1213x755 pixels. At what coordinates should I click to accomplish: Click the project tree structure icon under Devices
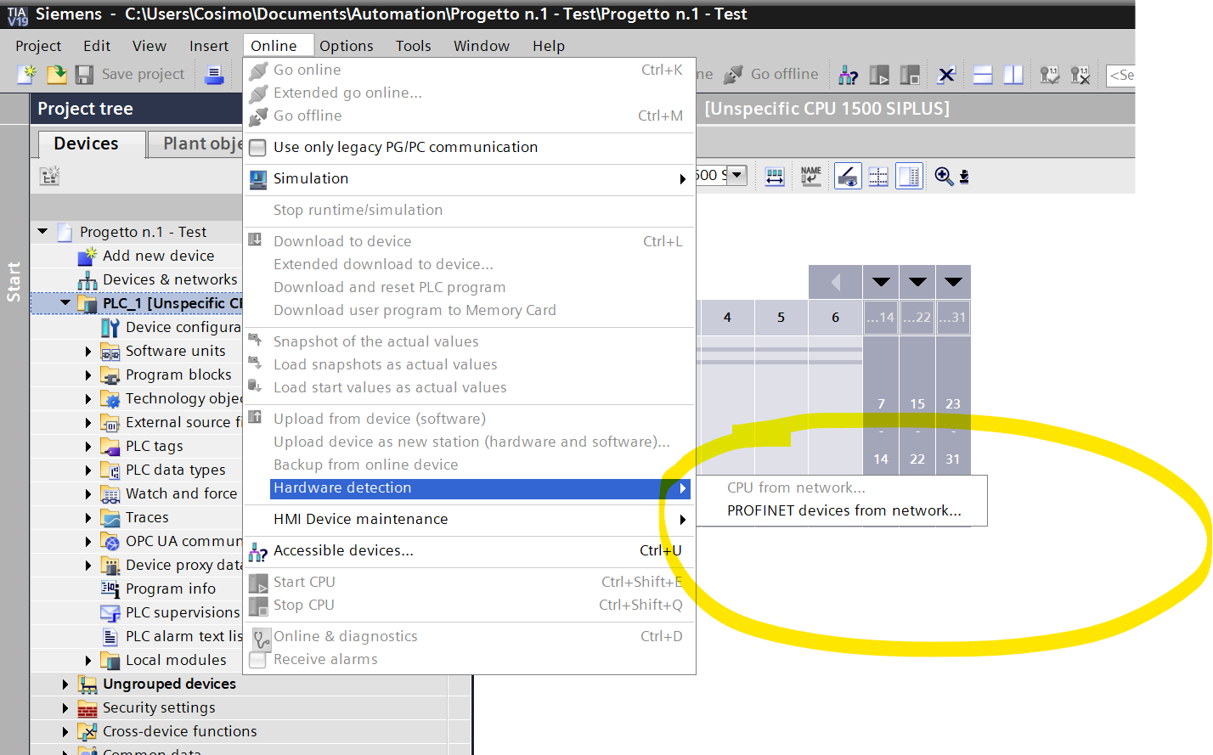coord(49,176)
